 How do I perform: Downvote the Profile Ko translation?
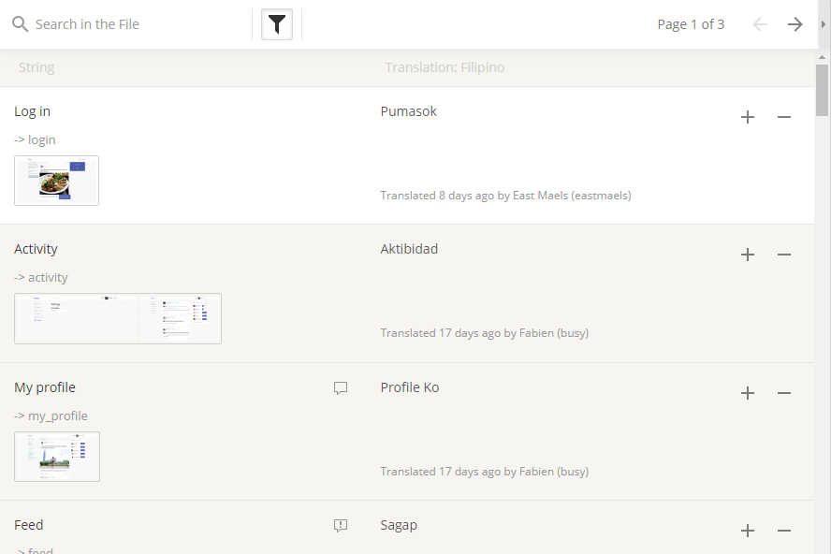pyautogui.click(x=784, y=393)
